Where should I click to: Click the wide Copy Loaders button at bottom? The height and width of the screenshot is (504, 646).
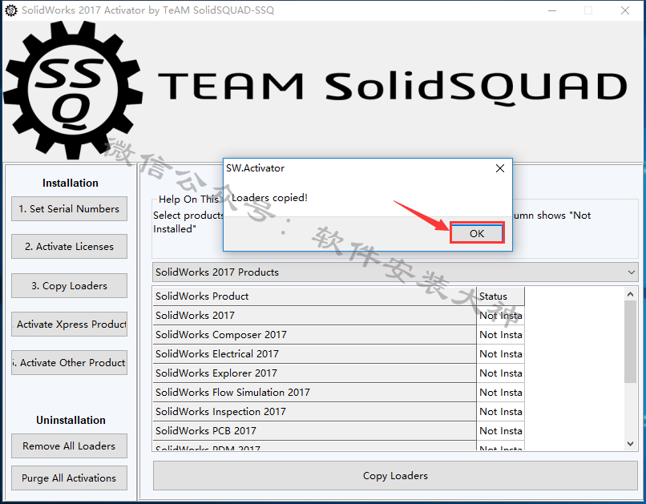tap(395, 476)
